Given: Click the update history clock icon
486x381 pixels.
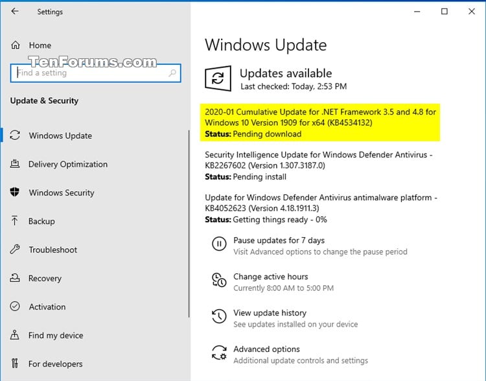Looking at the screenshot, I should point(219,316).
